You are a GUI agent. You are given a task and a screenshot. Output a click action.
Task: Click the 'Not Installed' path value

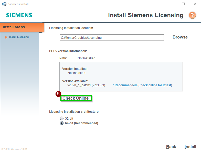pyautogui.click(x=86, y=58)
